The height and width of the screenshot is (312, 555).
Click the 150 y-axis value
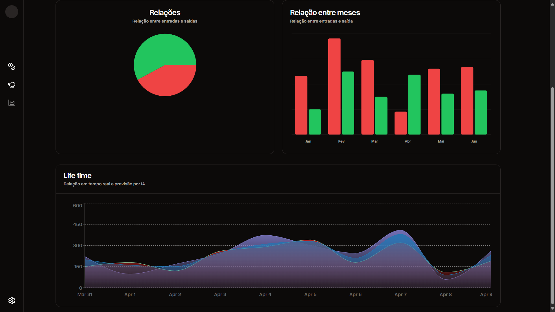point(78,267)
